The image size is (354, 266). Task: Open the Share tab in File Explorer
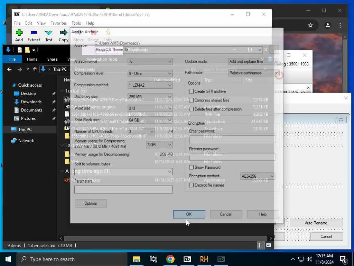pos(52,59)
